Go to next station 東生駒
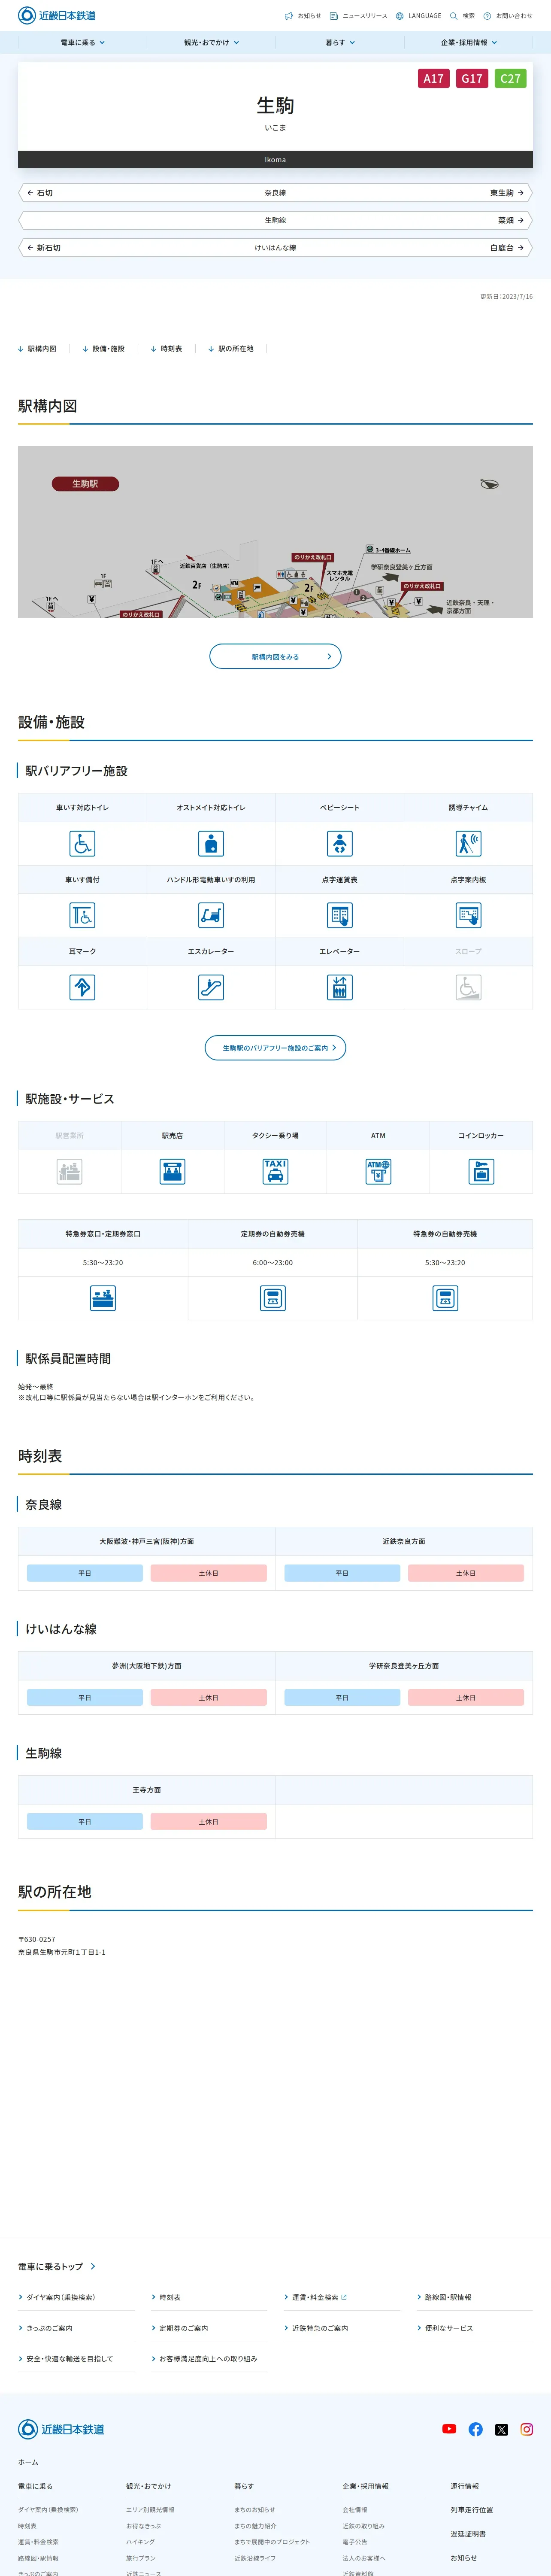Screen dimensions: 551x2576 pos(507,193)
